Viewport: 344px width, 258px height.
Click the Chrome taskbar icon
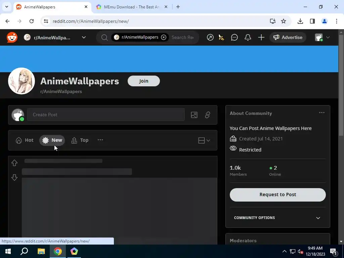pos(58,251)
